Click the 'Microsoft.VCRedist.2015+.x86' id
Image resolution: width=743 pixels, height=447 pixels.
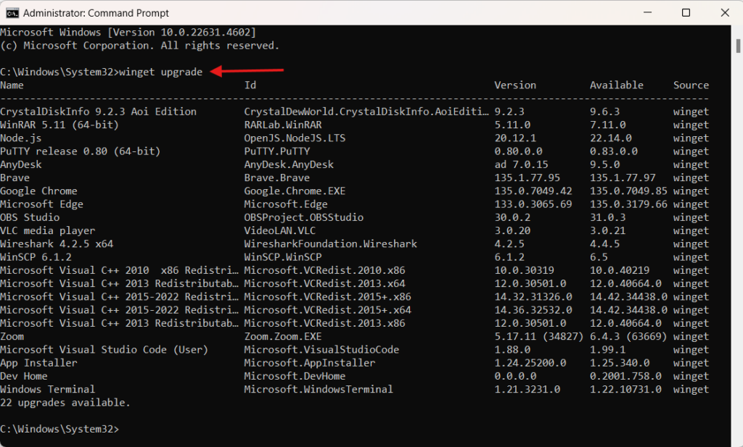coord(327,297)
